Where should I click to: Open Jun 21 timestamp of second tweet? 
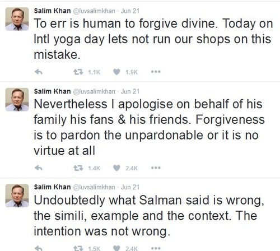[130, 91]
